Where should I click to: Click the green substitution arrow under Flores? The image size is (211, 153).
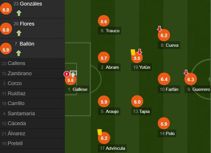(x=19, y=33)
